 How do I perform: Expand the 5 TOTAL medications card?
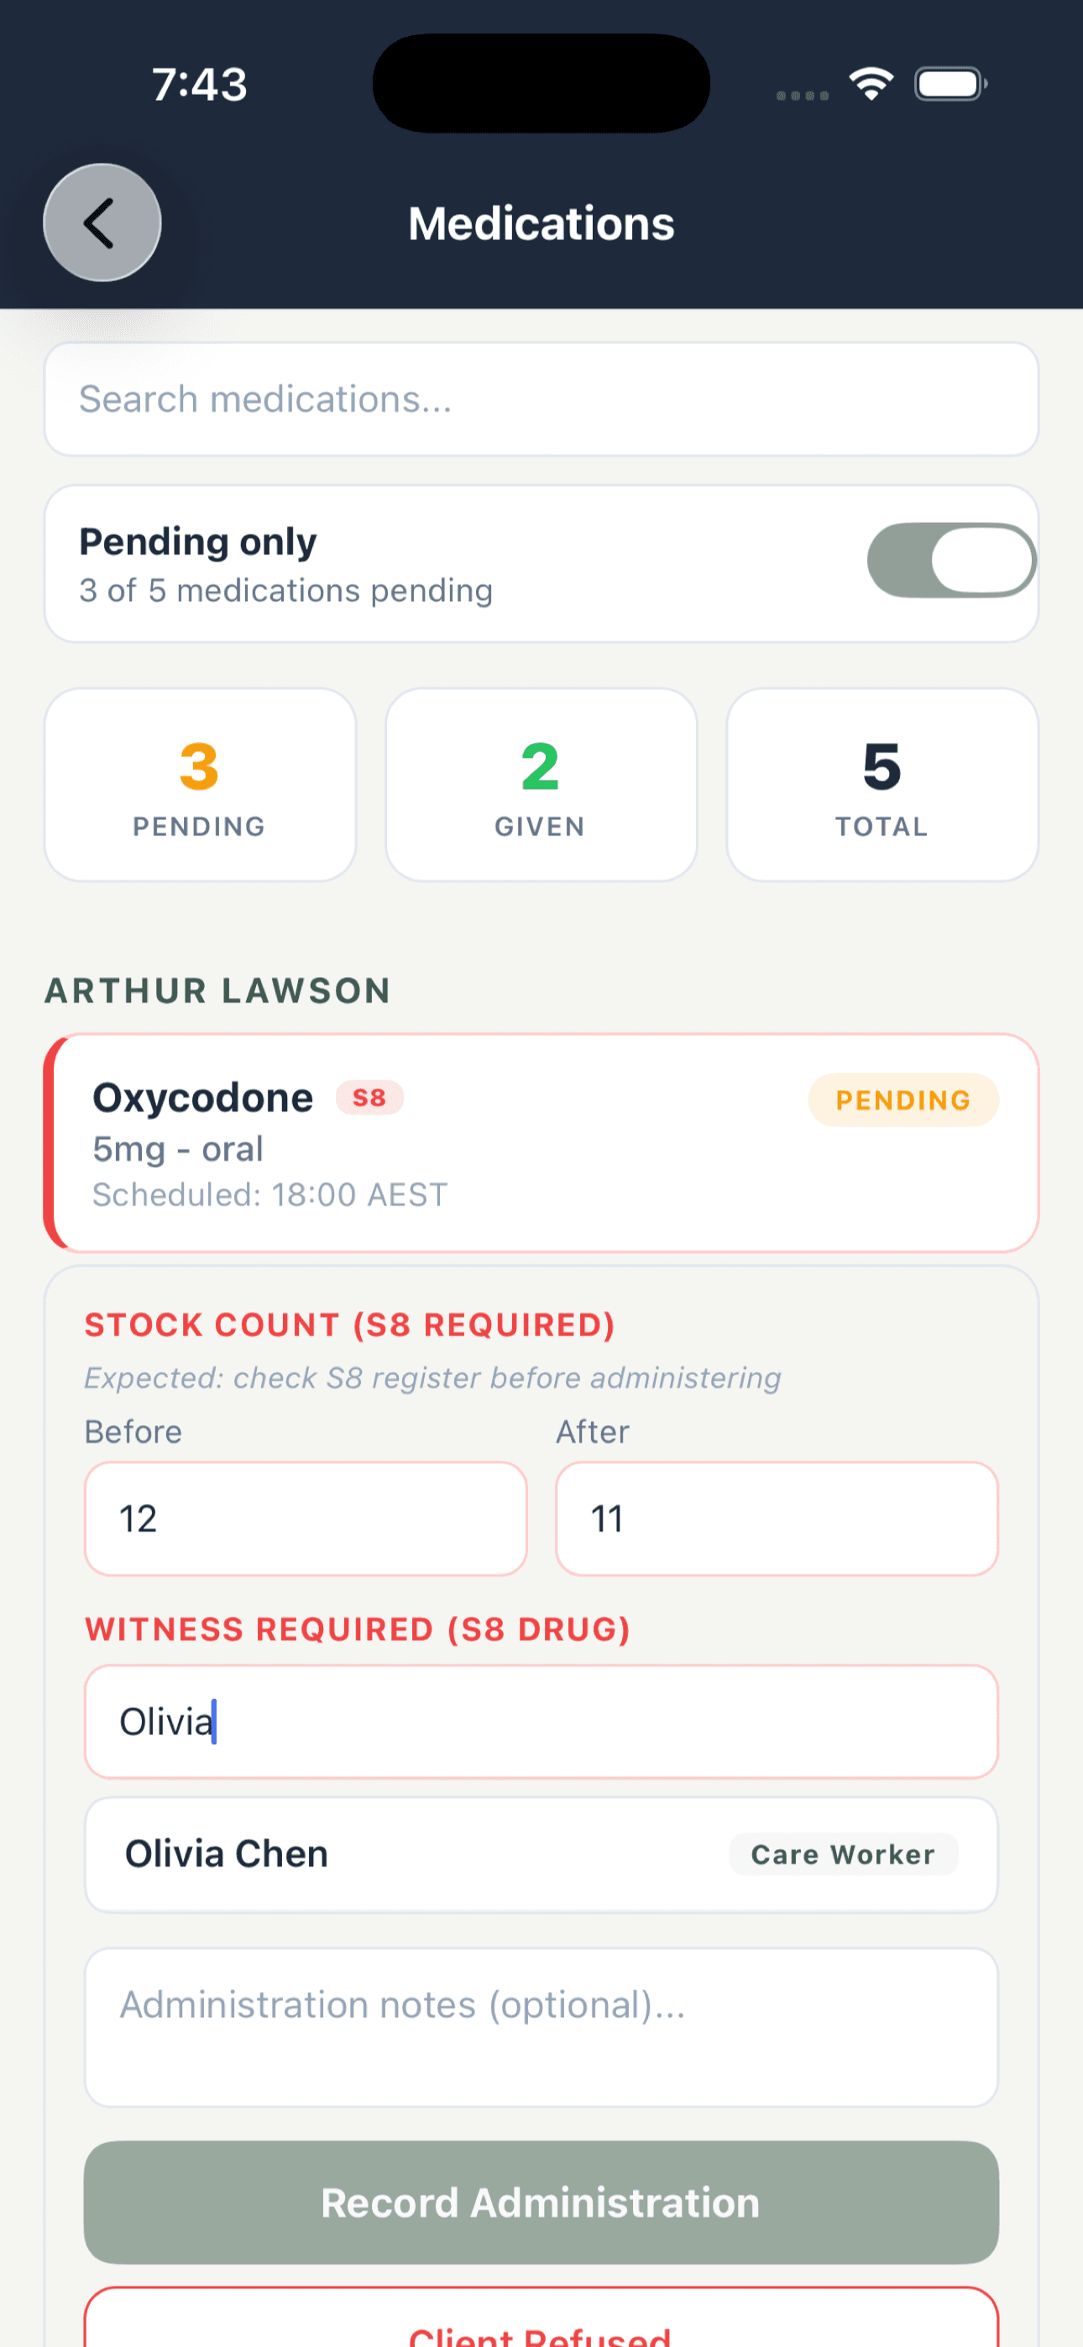pyautogui.click(x=881, y=783)
